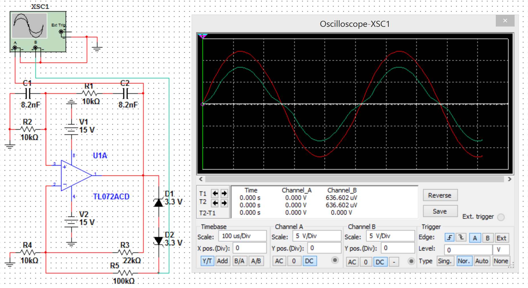Set trigger type to Auto

(482, 261)
